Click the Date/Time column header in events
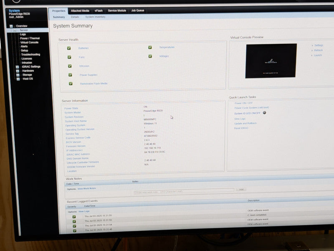Screen dimensions: 334x251 [x=89, y=206]
